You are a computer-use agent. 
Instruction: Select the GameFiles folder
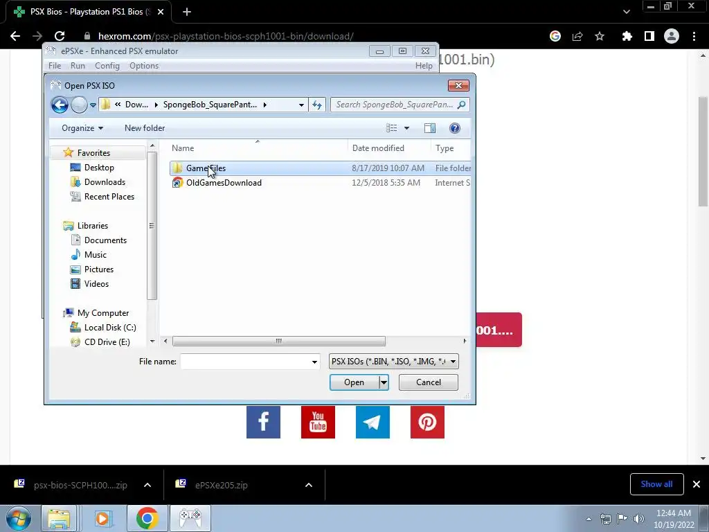pyautogui.click(x=320, y=168)
